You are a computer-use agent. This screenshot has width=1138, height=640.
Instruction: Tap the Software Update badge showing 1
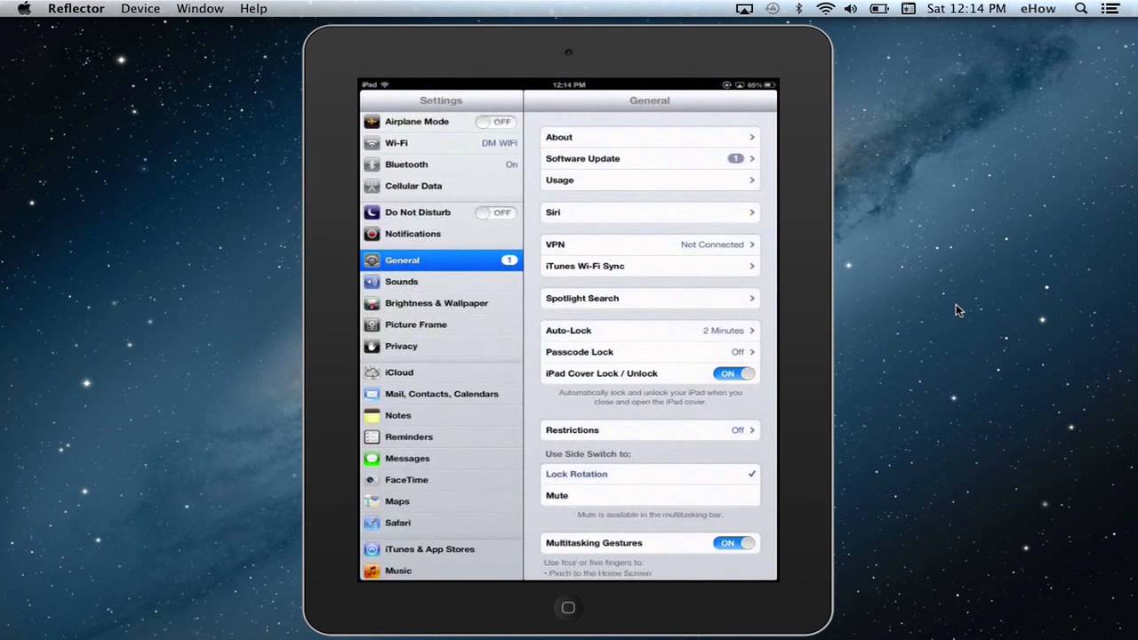pos(735,158)
